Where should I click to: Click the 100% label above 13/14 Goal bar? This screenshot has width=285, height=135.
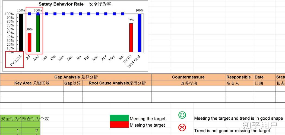pos(140,10)
